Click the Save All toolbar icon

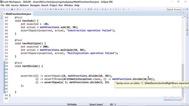click(x=9, y=9)
